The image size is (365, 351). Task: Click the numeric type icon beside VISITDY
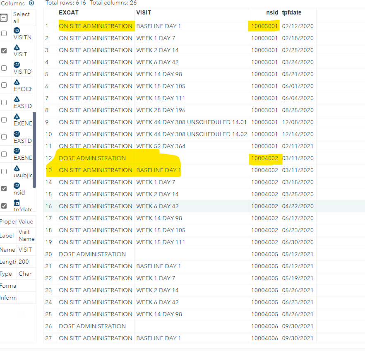[16, 65]
